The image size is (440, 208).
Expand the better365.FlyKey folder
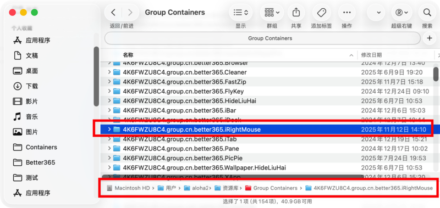pyautogui.click(x=109, y=91)
